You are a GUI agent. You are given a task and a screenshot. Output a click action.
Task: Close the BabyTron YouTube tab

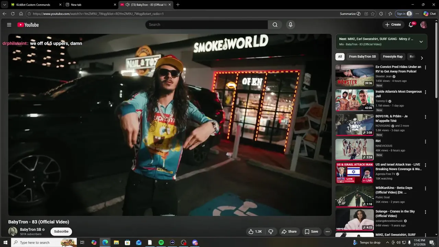(169, 5)
